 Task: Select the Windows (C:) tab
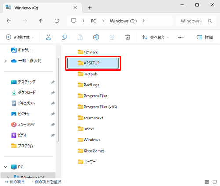pos(42,8)
